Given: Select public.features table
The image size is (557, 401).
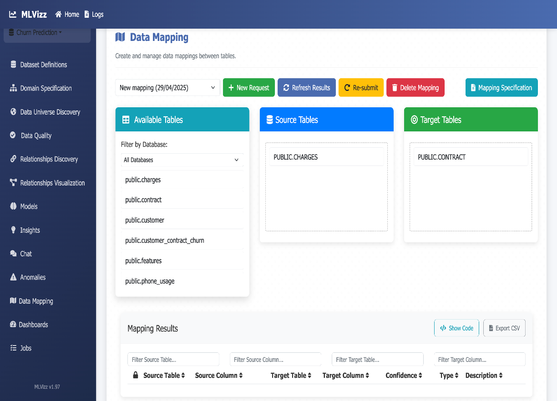Looking at the screenshot, I should pyautogui.click(x=182, y=261).
